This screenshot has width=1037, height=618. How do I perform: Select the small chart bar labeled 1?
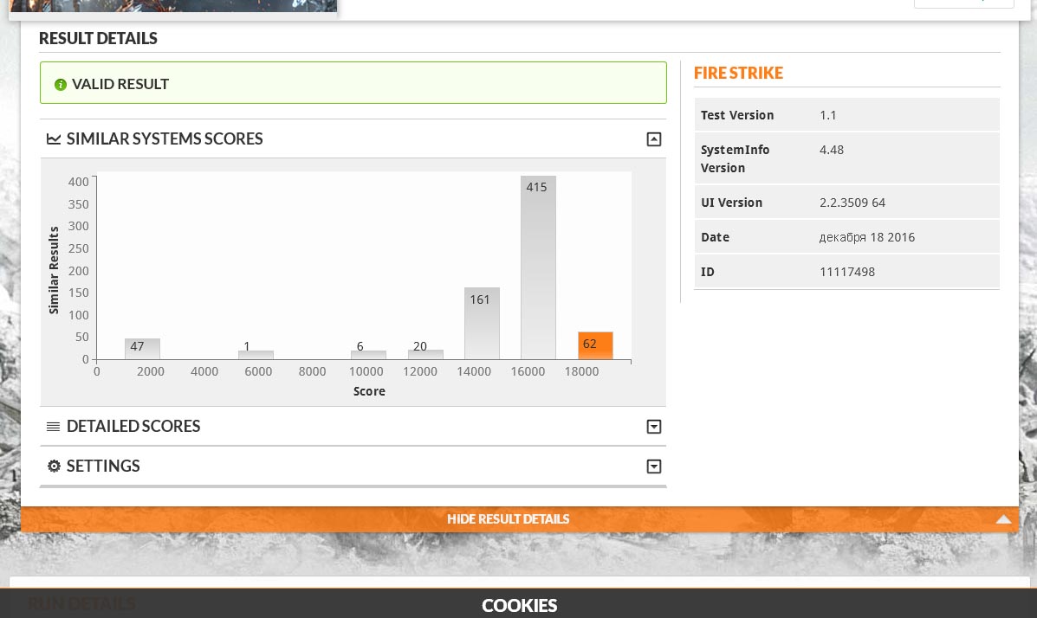(x=256, y=355)
